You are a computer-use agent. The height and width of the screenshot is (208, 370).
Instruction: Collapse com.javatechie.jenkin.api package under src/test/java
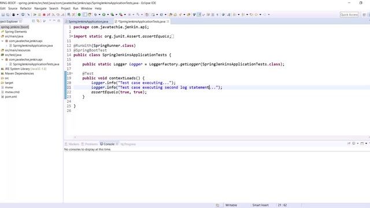2,60
